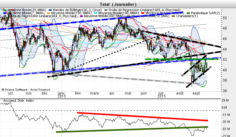The height and width of the screenshot is (137, 236).
Task: Click the cyan Moyenne Mobile(100, MMA) swatch
Action: (x=96, y=13)
